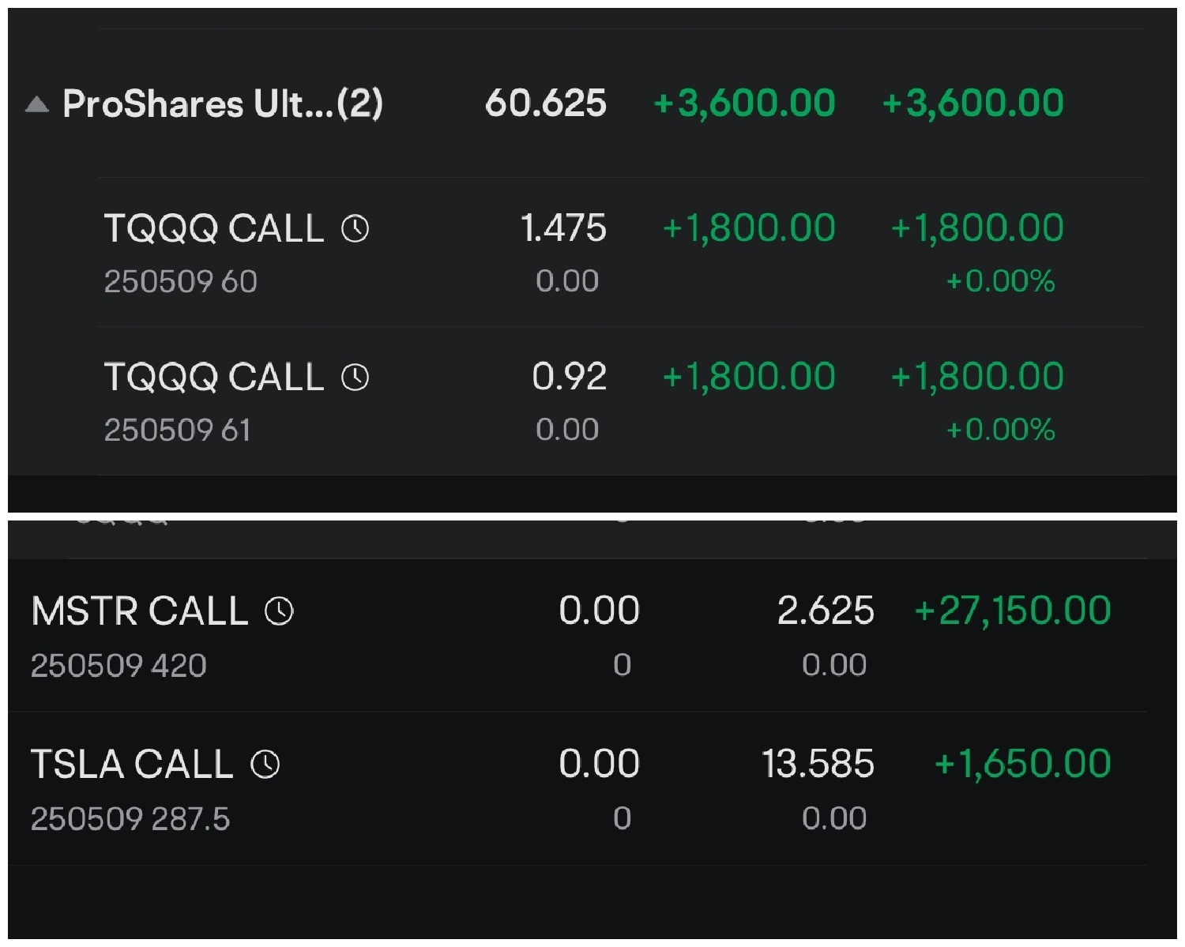Click clock icon next to TSLA CALL

(265, 765)
